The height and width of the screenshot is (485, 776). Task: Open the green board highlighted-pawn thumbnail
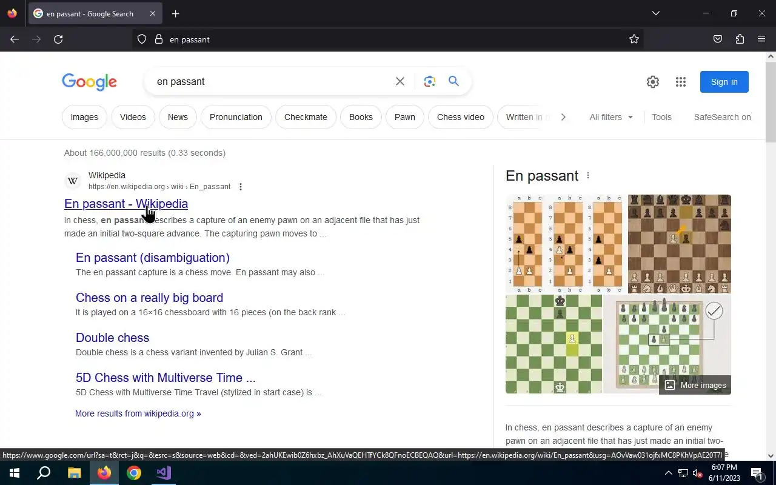pyautogui.click(x=554, y=344)
